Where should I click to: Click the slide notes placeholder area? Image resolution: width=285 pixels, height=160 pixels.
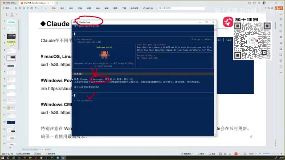point(30,149)
